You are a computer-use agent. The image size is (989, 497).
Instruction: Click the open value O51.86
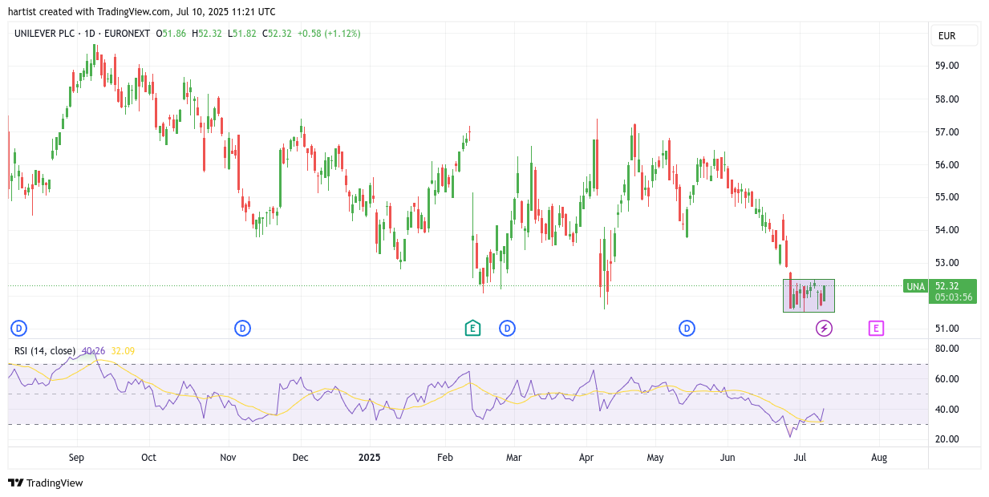171,34
